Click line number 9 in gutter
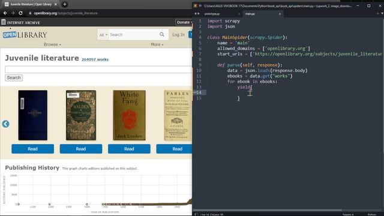384x216 pixels. (x=200, y=65)
